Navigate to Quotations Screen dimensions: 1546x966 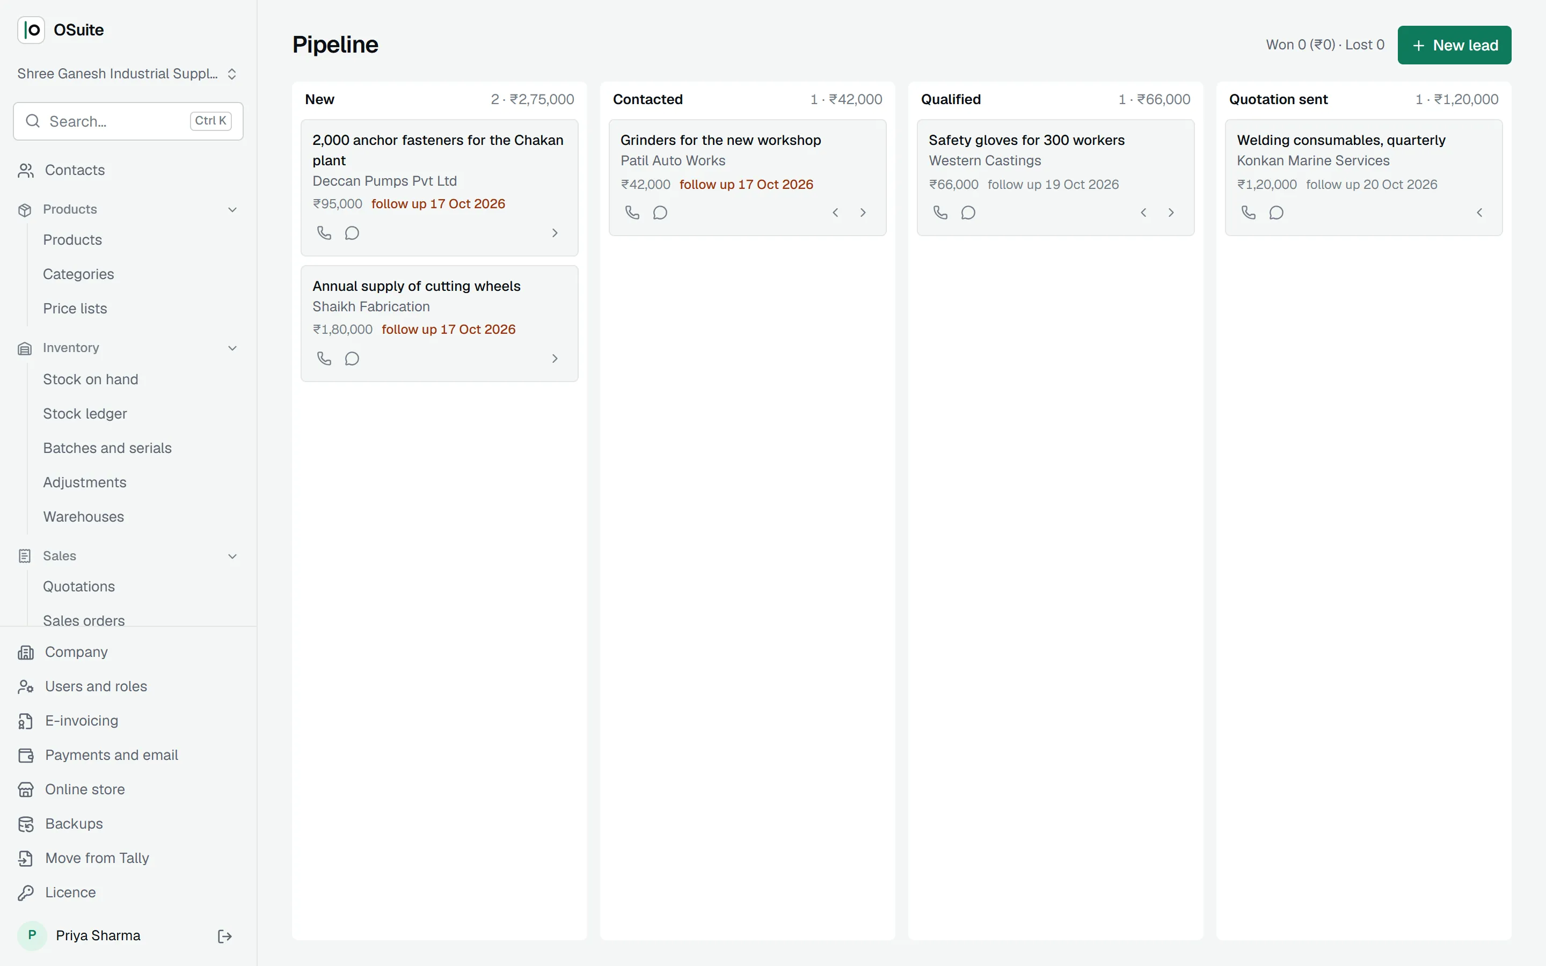click(78, 587)
